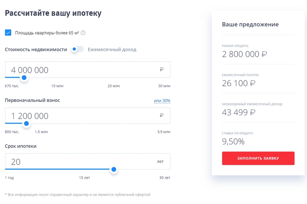
Task: Click the 15 лет mark on term scale
Action: tap(84, 178)
